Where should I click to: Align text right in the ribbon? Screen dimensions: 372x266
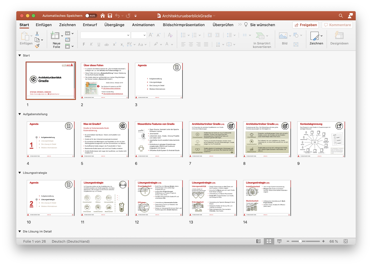coord(198,44)
